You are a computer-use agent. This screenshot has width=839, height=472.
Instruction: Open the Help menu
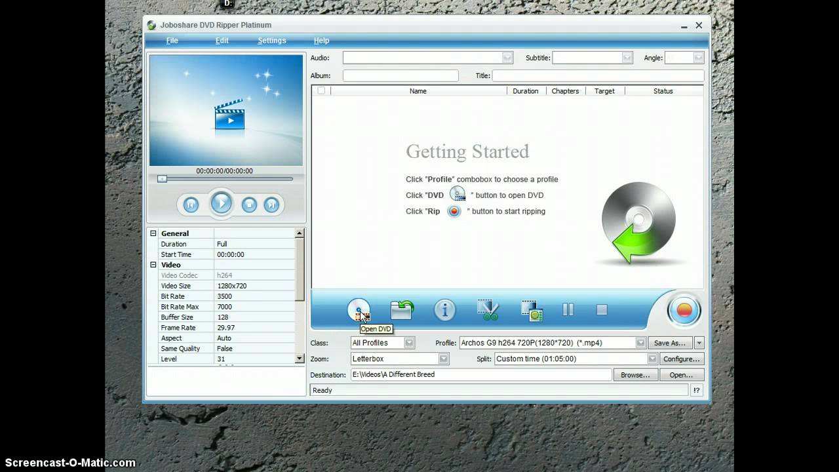click(x=321, y=41)
